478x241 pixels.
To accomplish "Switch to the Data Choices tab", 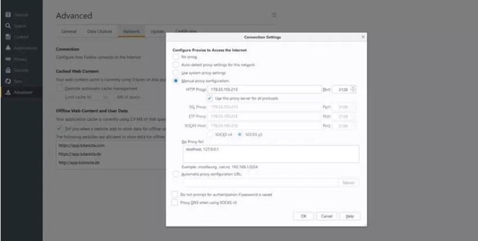I will pos(100,32).
